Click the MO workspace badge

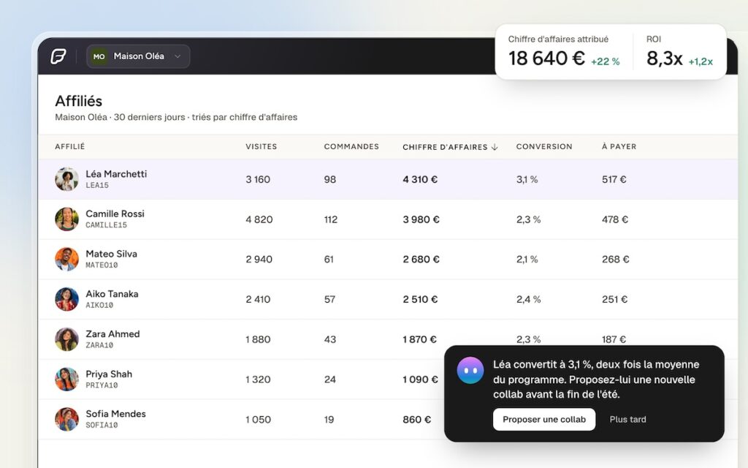coord(99,56)
